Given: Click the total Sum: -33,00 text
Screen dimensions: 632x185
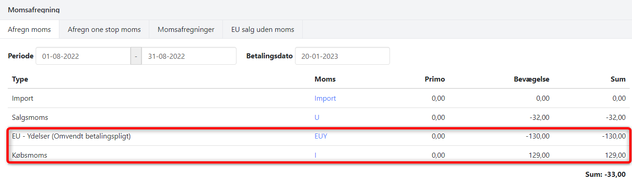Looking at the screenshot, I should [x=605, y=175].
